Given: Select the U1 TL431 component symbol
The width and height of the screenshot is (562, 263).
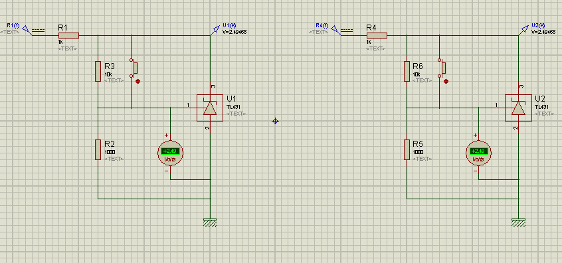Looking at the screenshot, I should (210, 108).
